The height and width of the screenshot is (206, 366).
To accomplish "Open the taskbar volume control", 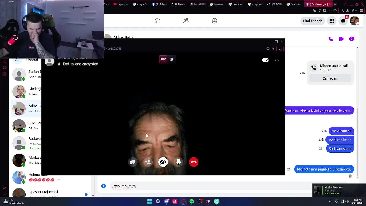I will coord(347,201).
